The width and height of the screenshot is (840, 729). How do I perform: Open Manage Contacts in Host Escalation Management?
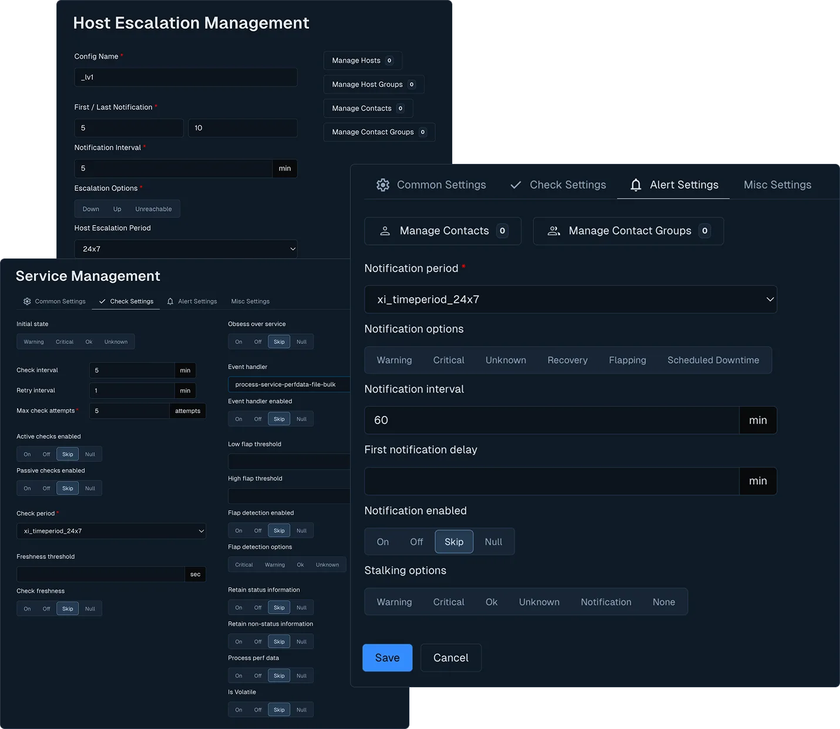(368, 109)
